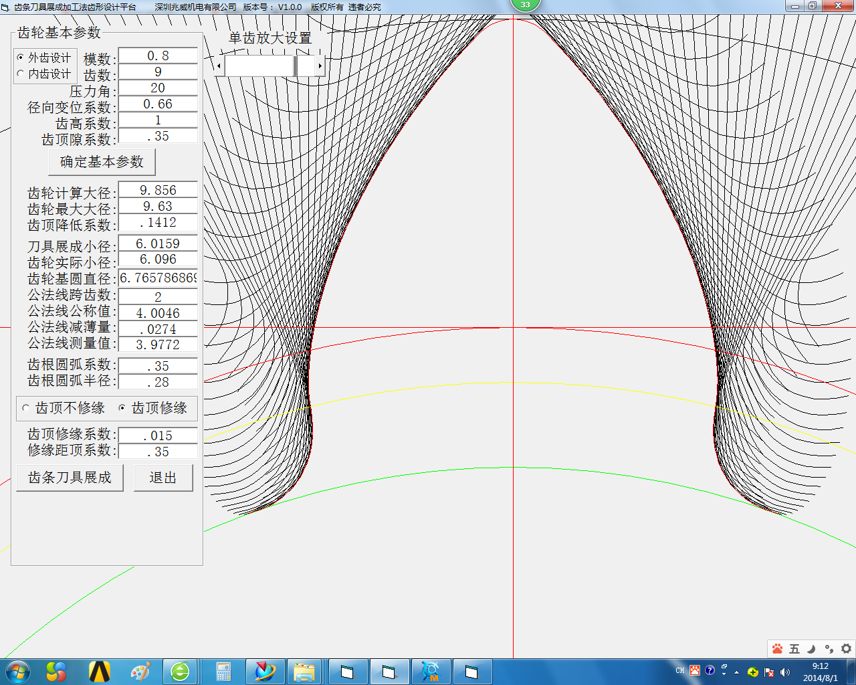Toggle the moon icon on the IME bar
Screen dimensions: 856x685
811,648
